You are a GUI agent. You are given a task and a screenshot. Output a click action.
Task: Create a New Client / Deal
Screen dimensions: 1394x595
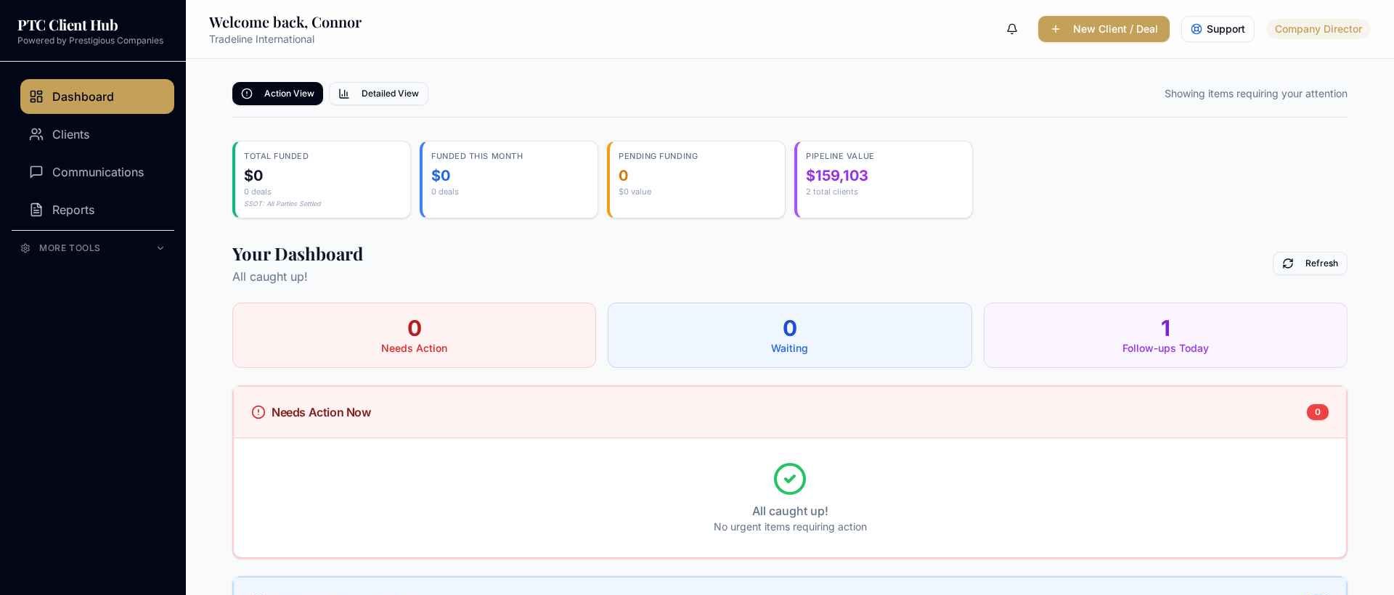[x=1104, y=29]
